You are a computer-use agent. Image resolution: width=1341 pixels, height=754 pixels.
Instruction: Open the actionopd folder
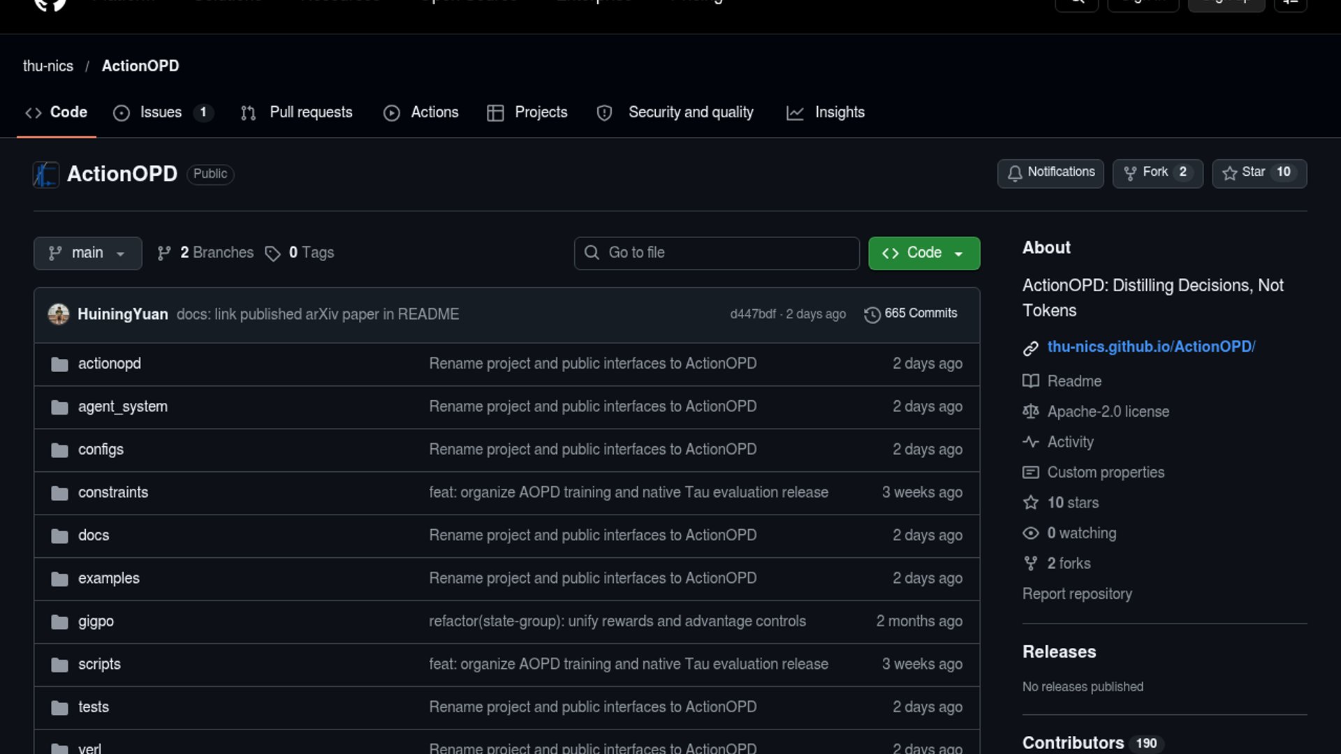point(110,364)
